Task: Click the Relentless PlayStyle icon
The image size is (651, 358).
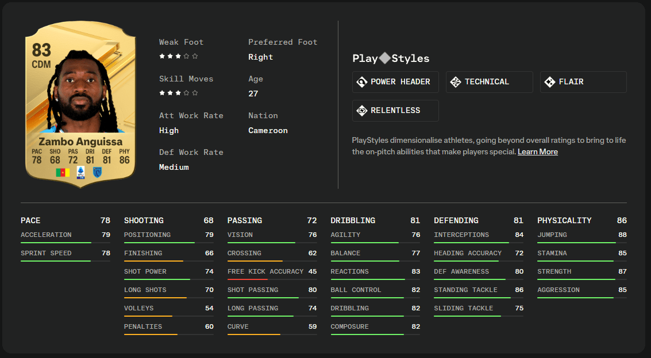Action: pos(361,111)
